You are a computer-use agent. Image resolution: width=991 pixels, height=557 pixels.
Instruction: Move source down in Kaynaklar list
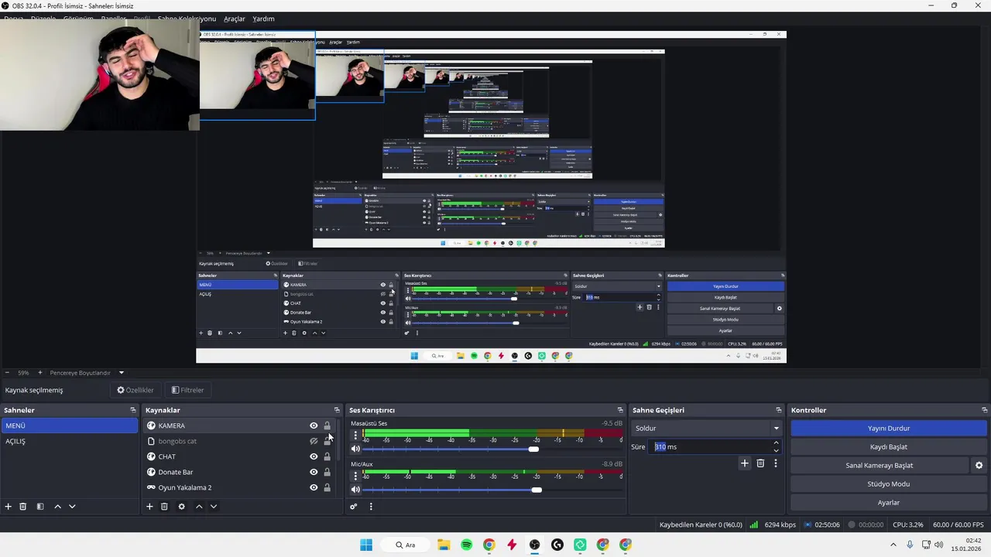coord(214,507)
